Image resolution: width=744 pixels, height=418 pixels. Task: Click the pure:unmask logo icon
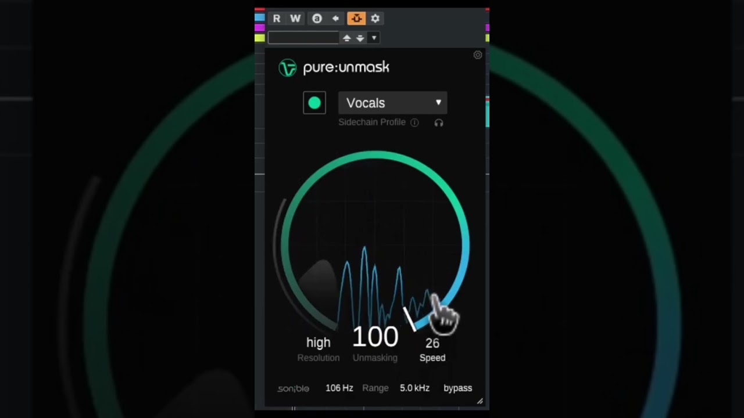tap(288, 68)
